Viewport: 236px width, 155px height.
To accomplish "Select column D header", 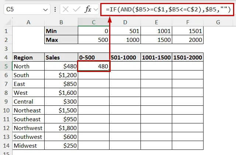I will (x=125, y=22).
